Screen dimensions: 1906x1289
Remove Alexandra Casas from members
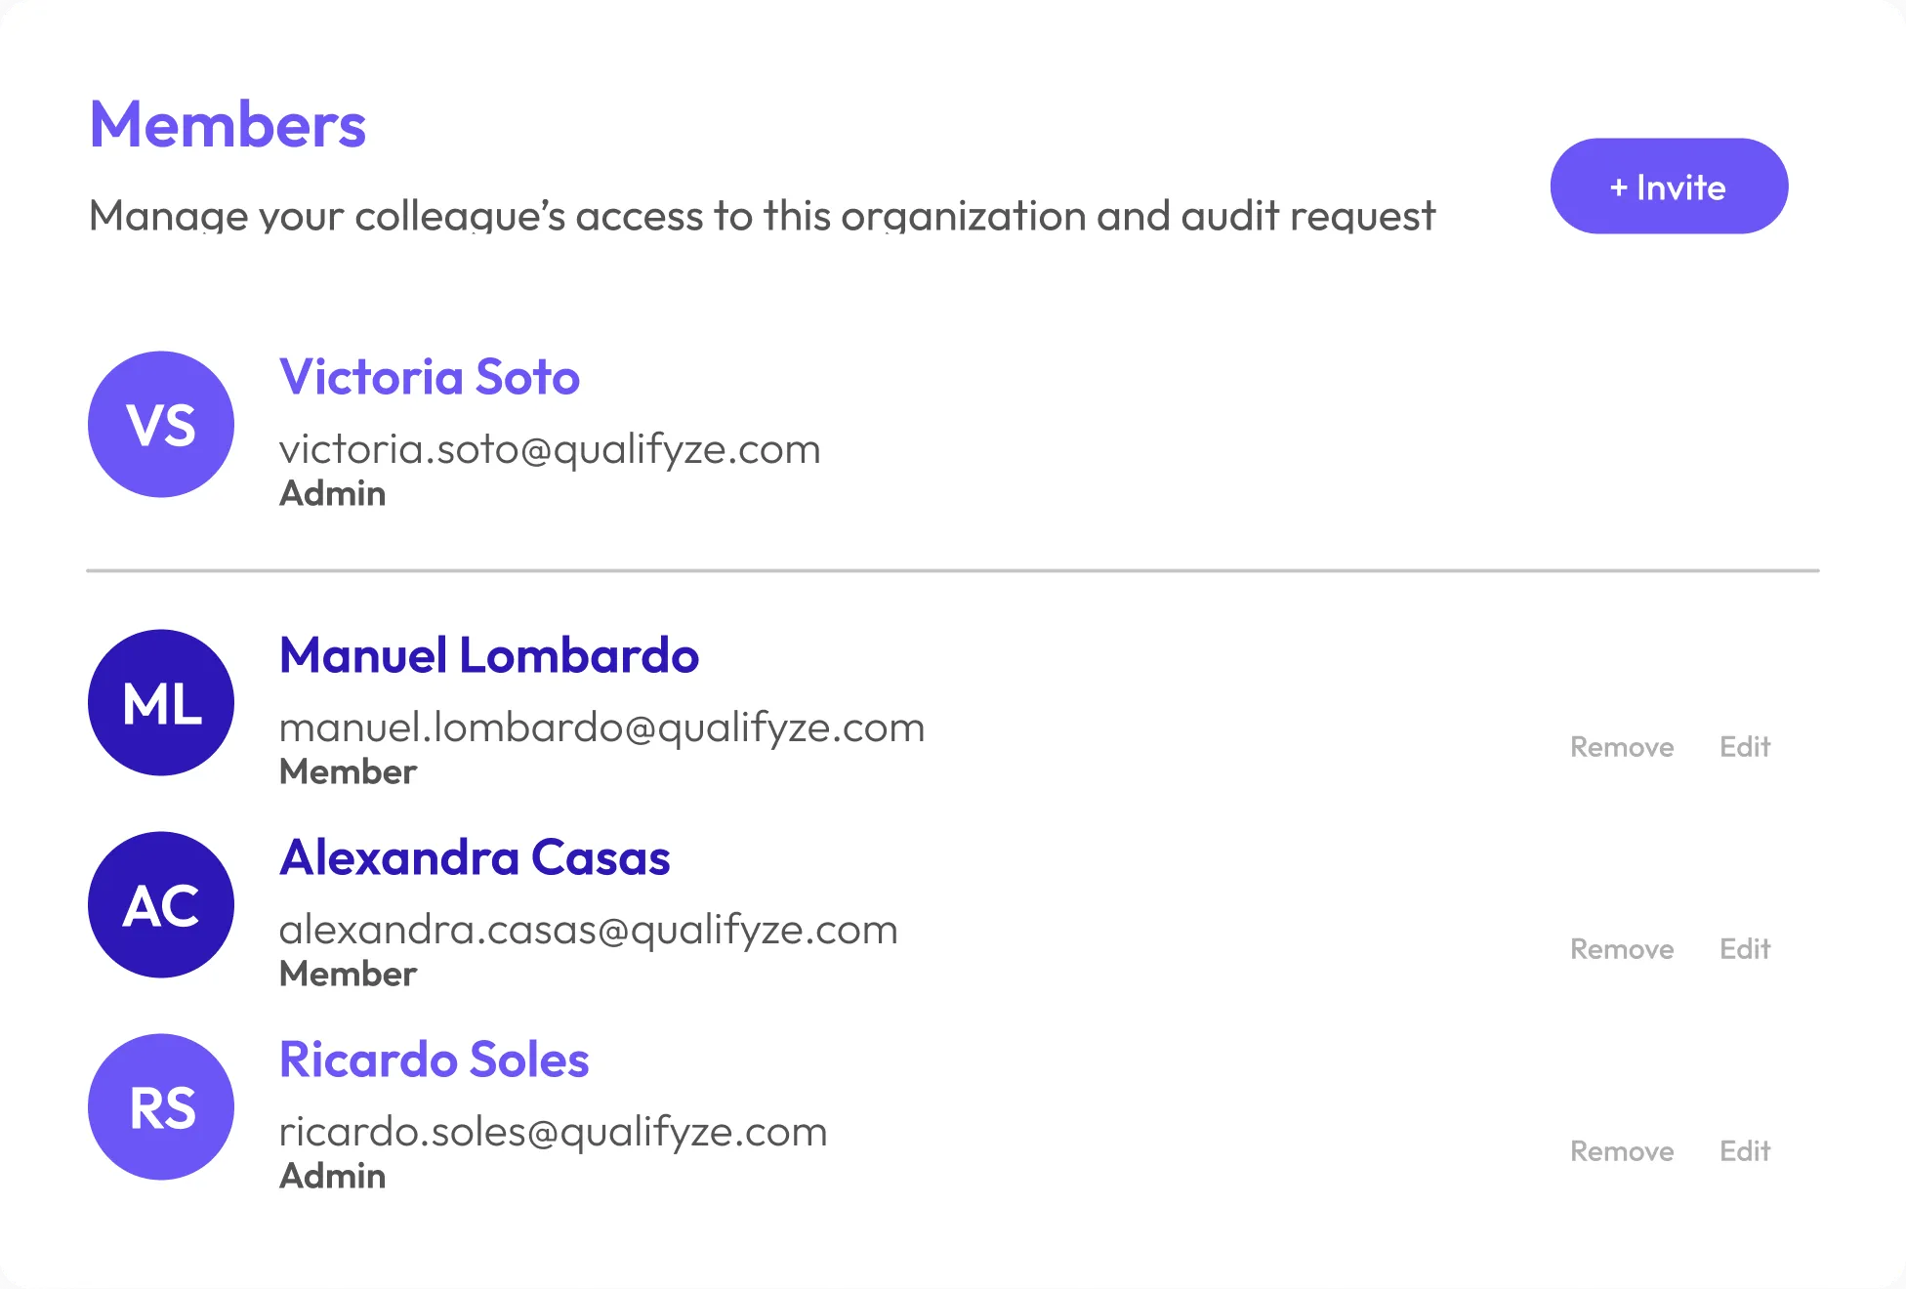tap(1621, 949)
